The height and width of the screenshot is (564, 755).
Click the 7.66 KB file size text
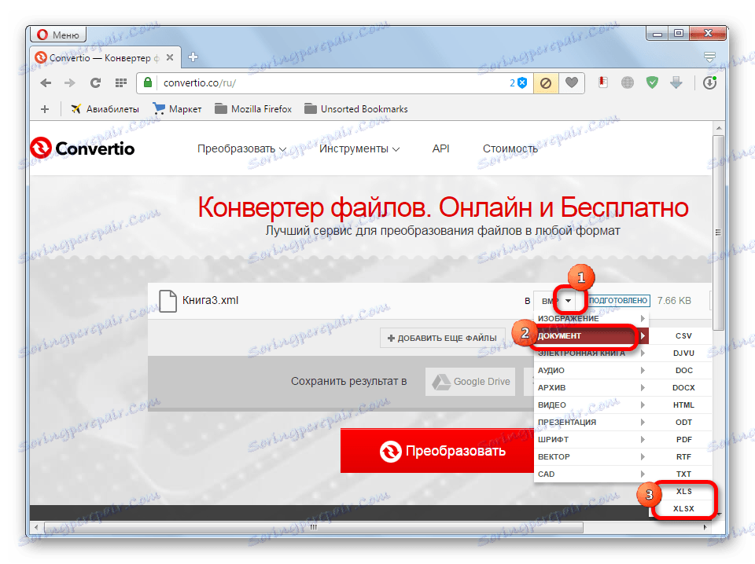[674, 301]
